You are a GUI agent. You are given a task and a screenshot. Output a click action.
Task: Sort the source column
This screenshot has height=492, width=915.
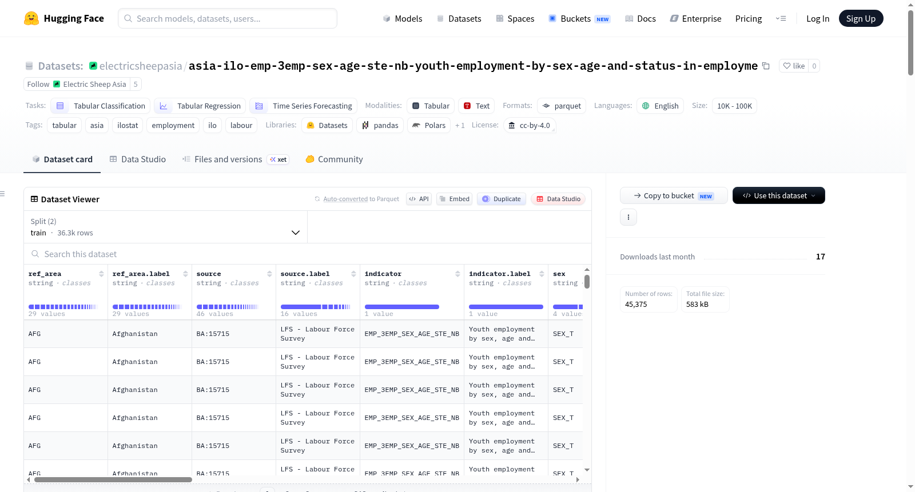[269, 274]
